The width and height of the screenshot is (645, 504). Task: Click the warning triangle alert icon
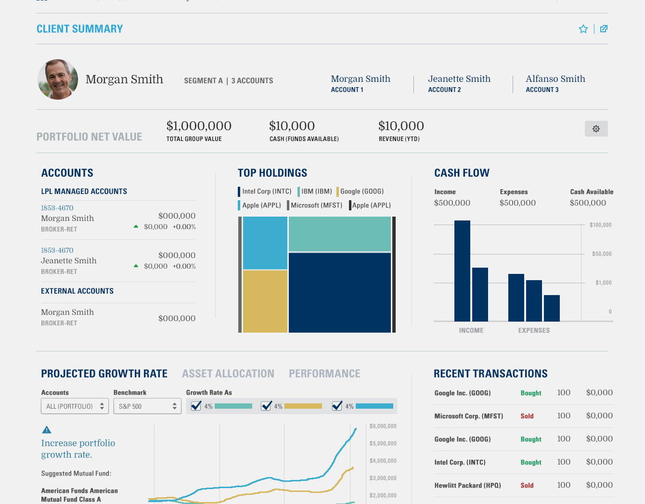click(47, 430)
